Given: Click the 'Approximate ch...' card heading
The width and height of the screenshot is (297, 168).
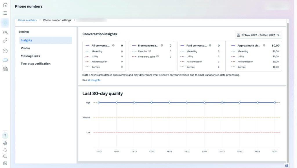Looking at the screenshot, I should 249,46.
